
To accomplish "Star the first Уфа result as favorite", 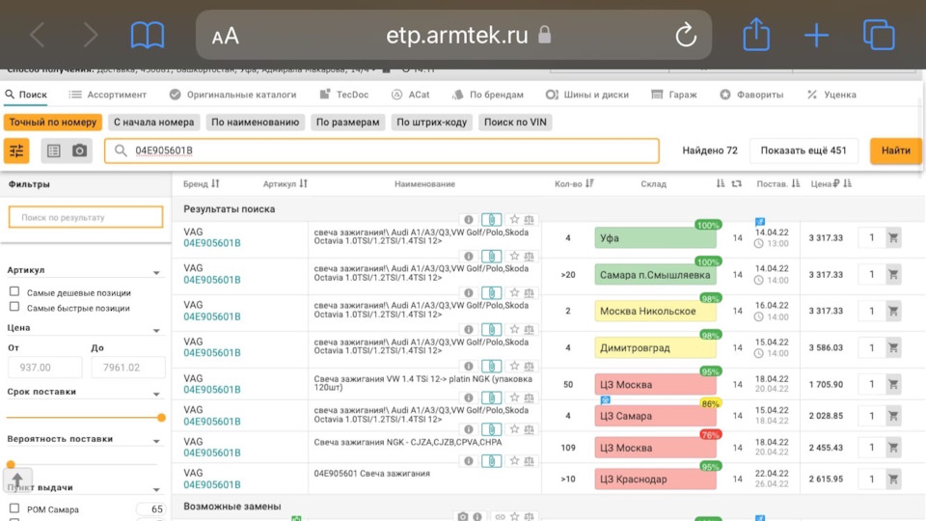I will (x=514, y=219).
